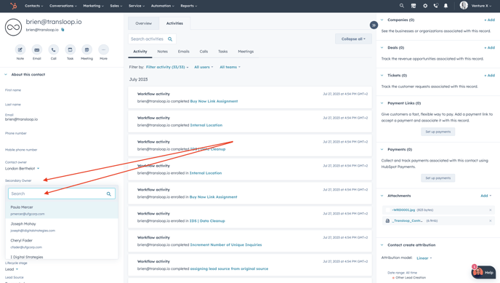Click the HubSpot sprocket logo
The width and height of the screenshot is (500, 283).
click(13, 6)
